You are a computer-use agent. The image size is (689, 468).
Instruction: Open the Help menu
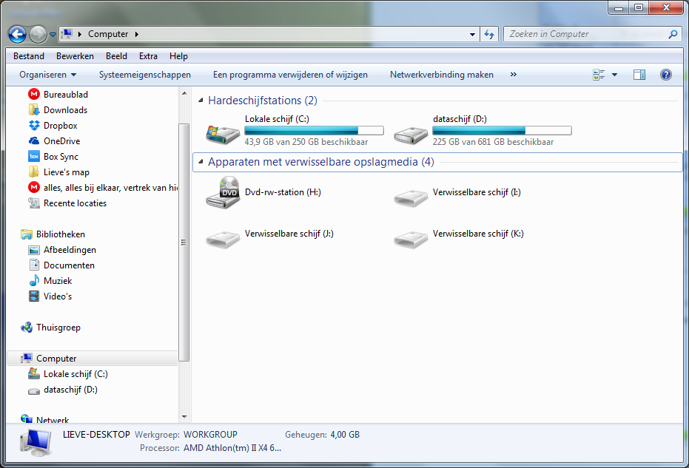pos(178,56)
